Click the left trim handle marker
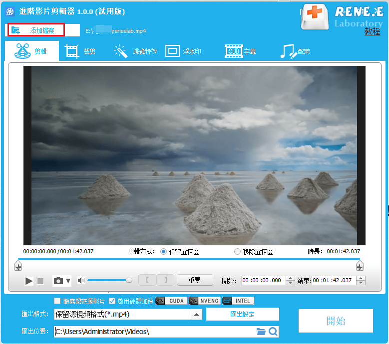The height and width of the screenshot is (344, 389). [18, 266]
